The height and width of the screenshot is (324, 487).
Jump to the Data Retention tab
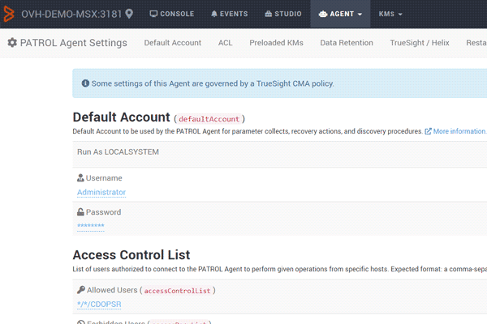(347, 43)
